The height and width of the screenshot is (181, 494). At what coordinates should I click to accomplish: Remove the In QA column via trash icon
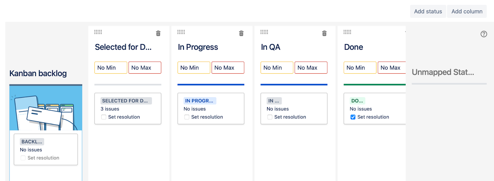(x=324, y=33)
